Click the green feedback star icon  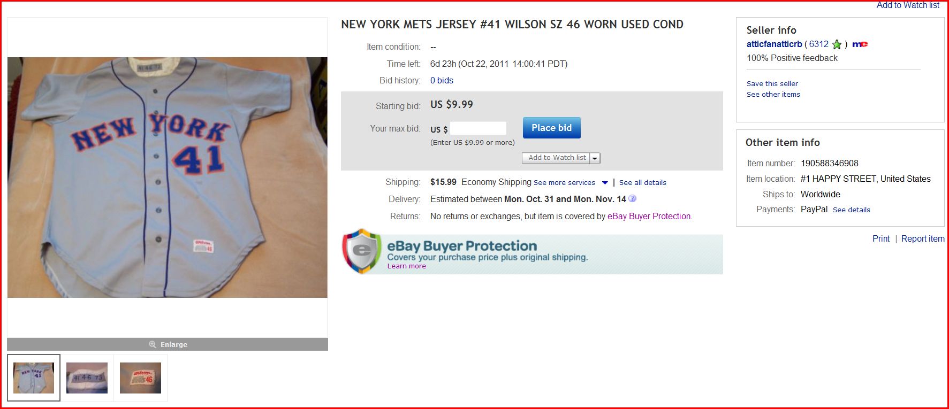(837, 44)
